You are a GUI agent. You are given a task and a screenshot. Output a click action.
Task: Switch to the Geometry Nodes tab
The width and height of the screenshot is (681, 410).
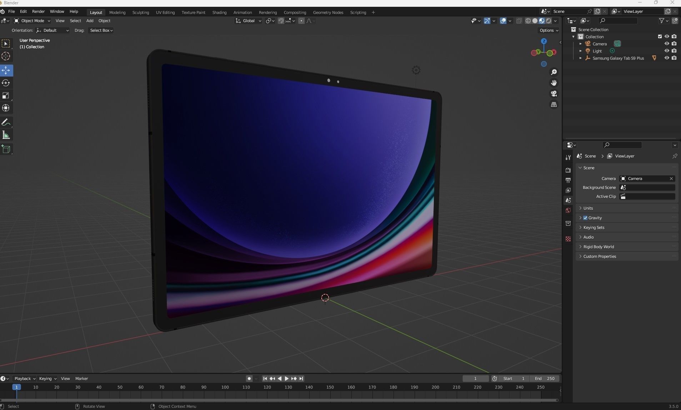[328, 12]
